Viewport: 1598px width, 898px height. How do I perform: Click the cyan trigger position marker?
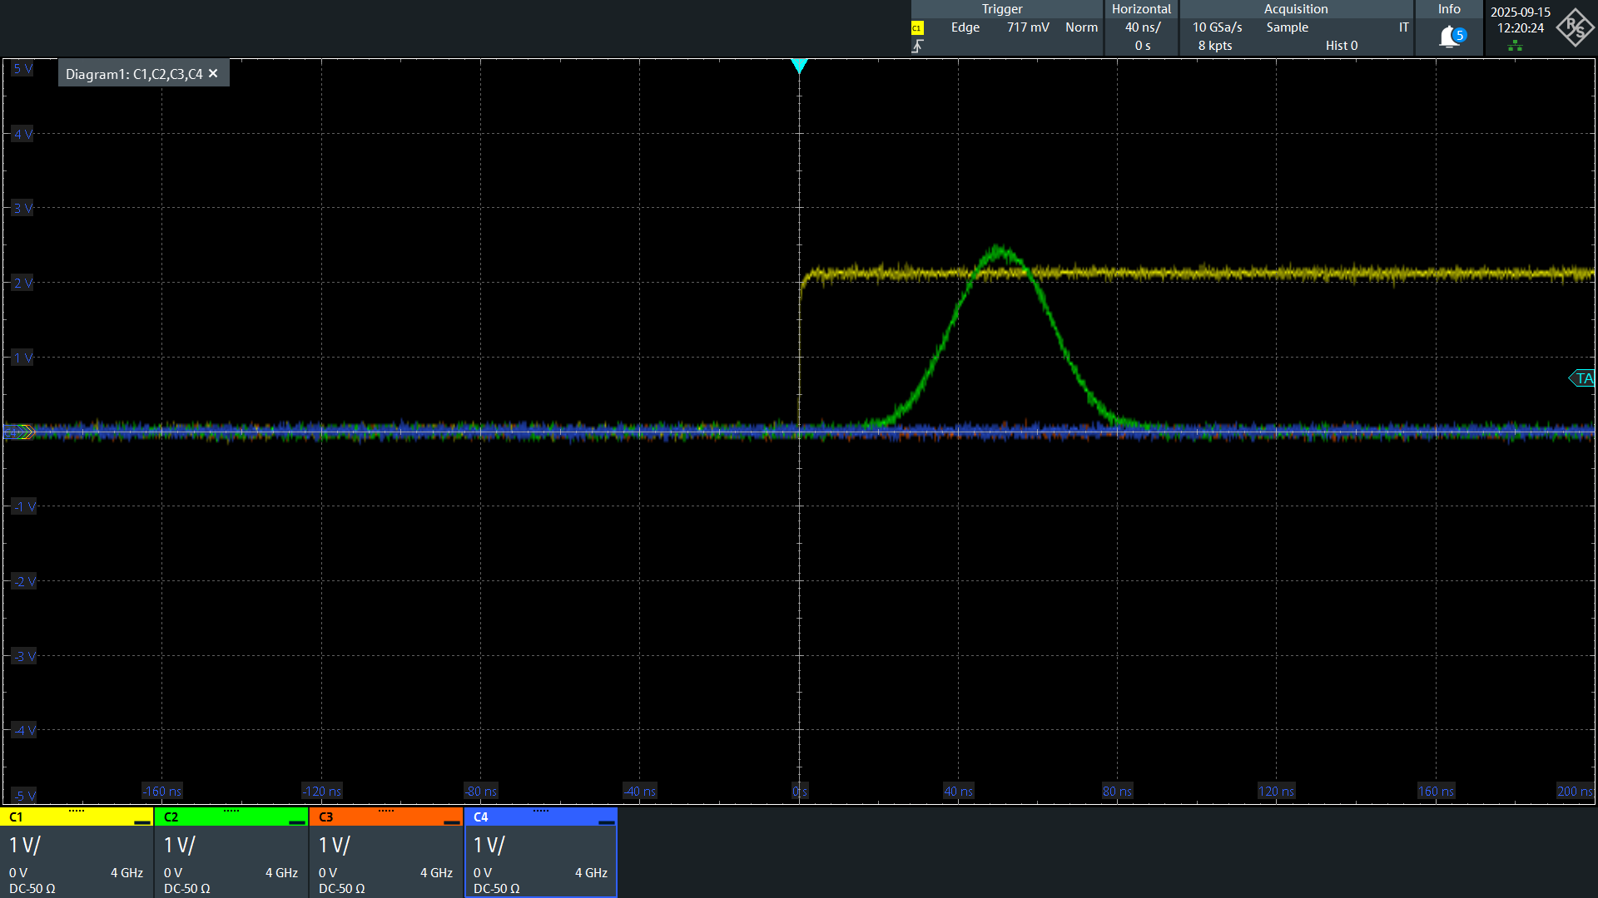(x=800, y=67)
